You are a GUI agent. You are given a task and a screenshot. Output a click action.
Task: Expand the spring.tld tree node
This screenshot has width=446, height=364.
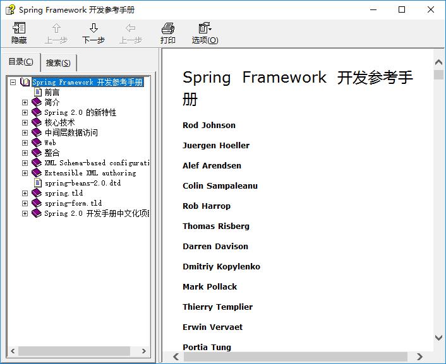click(x=25, y=193)
